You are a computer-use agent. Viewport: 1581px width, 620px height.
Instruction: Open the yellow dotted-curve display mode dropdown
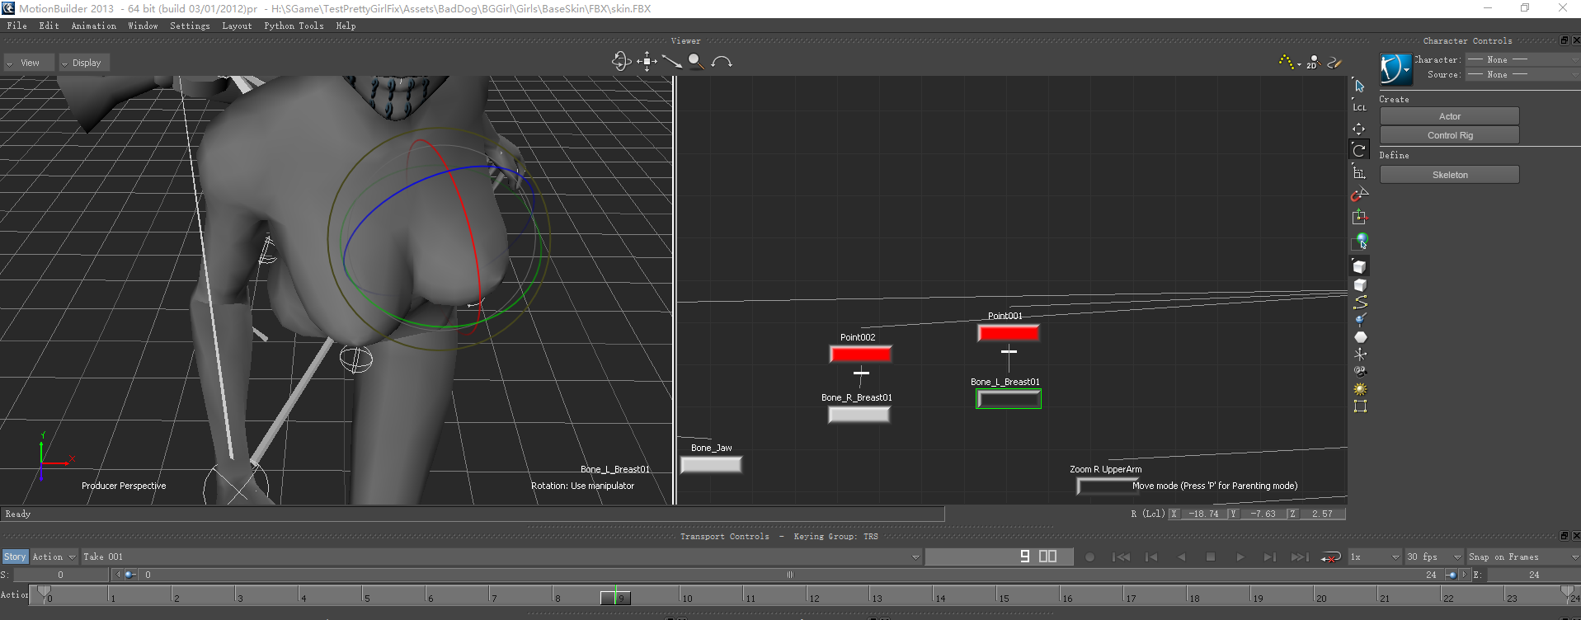(x=1290, y=62)
